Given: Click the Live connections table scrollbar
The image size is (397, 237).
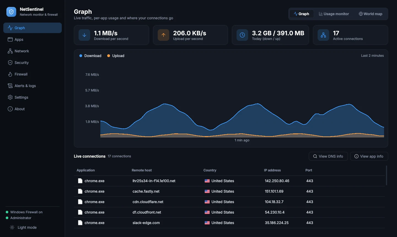Looking at the screenshot, I should [x=387, y=175].
